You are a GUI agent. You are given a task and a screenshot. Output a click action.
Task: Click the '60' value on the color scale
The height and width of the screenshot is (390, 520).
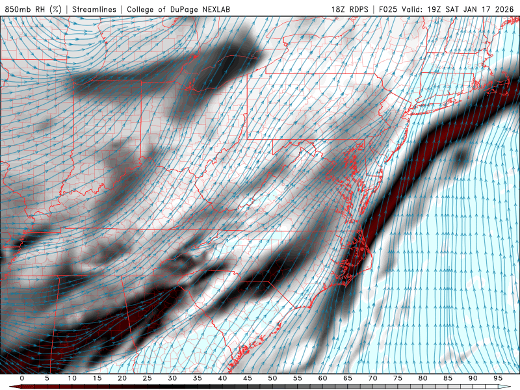coord(322,378)
